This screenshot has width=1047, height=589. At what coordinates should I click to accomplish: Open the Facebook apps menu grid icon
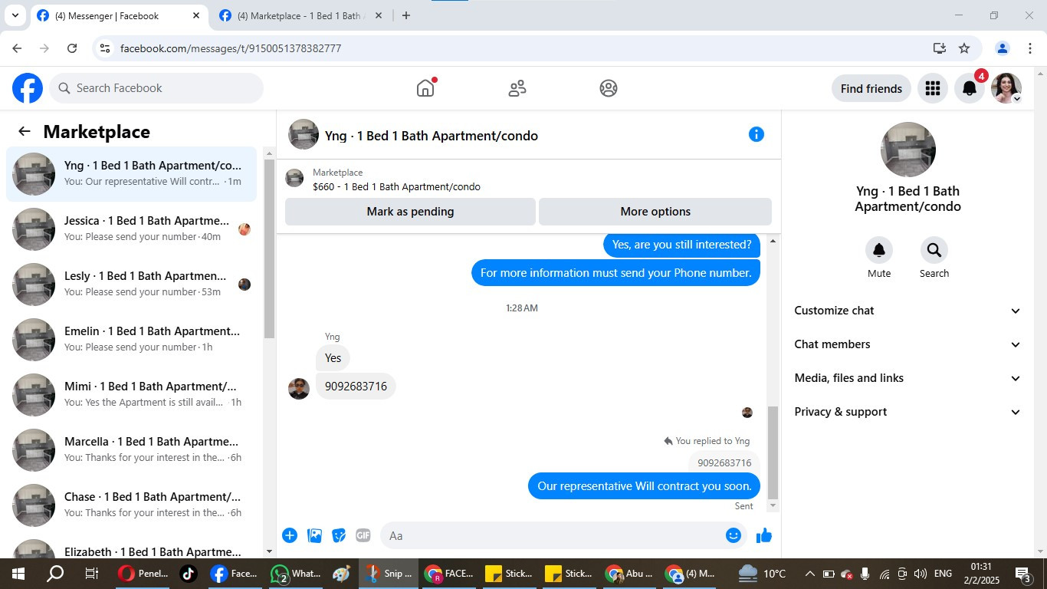933,88
